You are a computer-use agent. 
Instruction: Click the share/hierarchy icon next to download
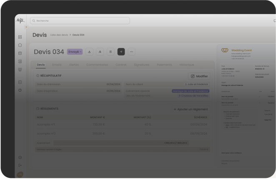(x=100, y=52)
